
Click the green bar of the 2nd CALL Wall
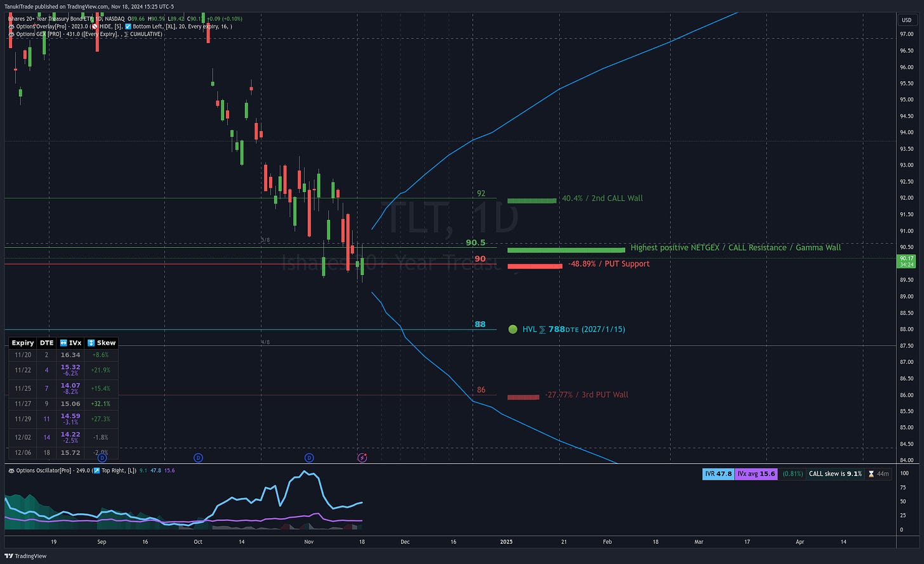[532, 201]
